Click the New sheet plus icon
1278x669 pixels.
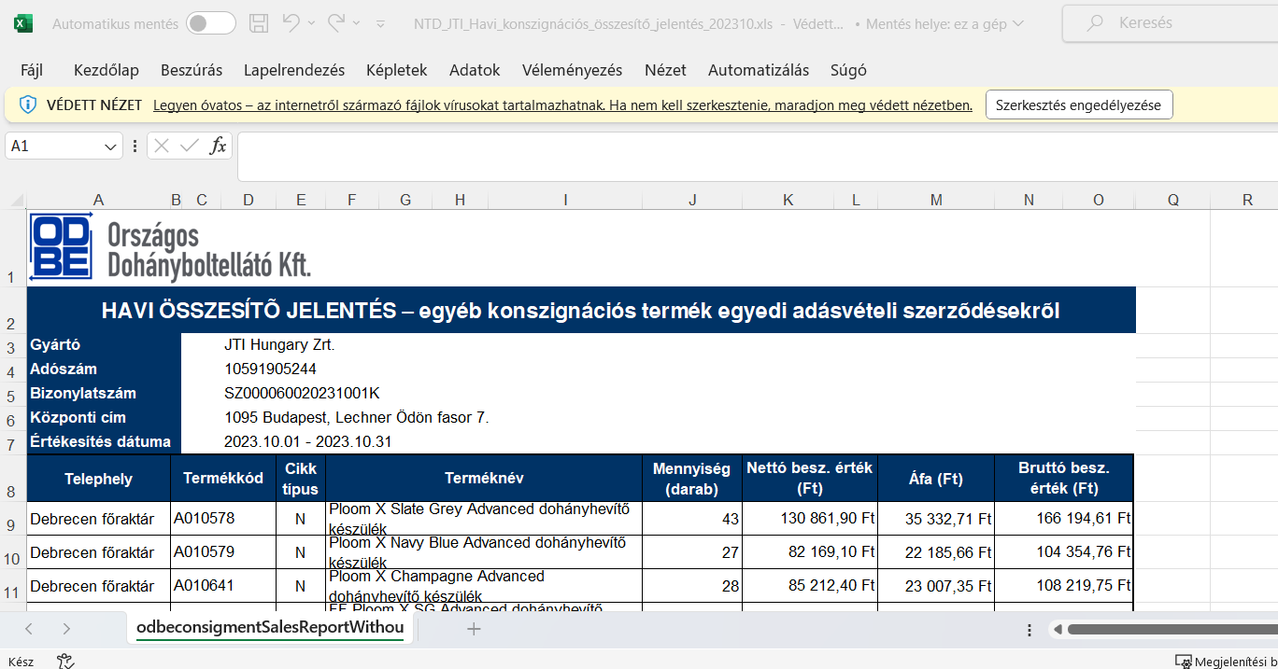pyautogui.click(x=474, y=629)
